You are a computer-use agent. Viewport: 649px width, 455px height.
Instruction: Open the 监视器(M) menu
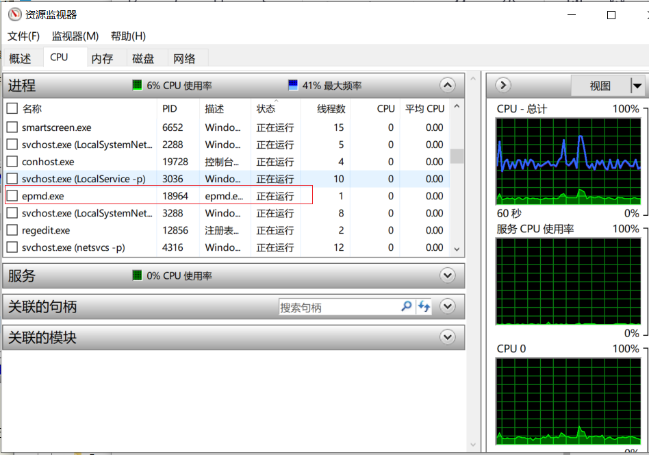click(75, 36)
